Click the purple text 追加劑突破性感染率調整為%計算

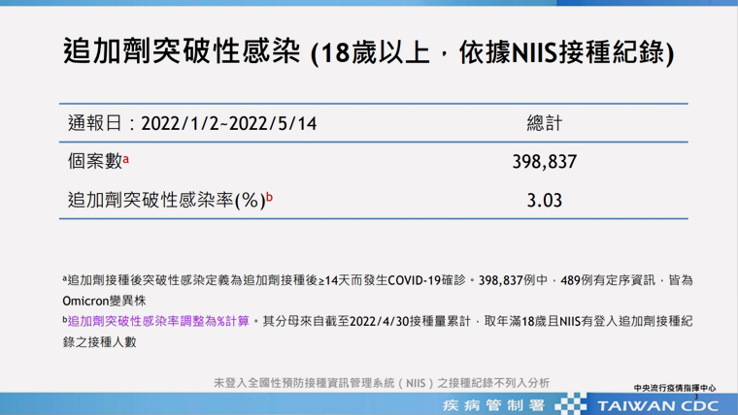tap(158, 322)
